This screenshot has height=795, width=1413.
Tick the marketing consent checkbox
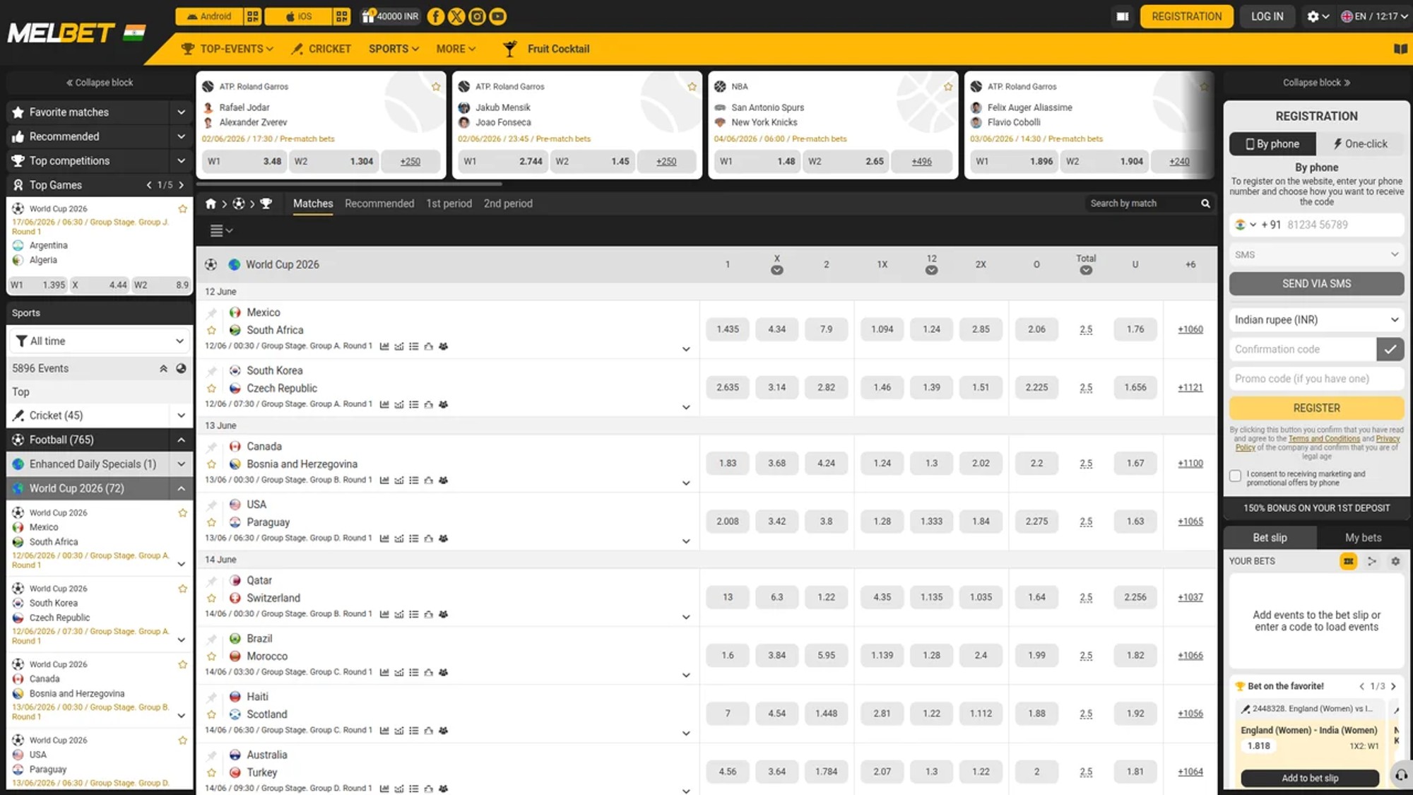[x=1235, y=476]
